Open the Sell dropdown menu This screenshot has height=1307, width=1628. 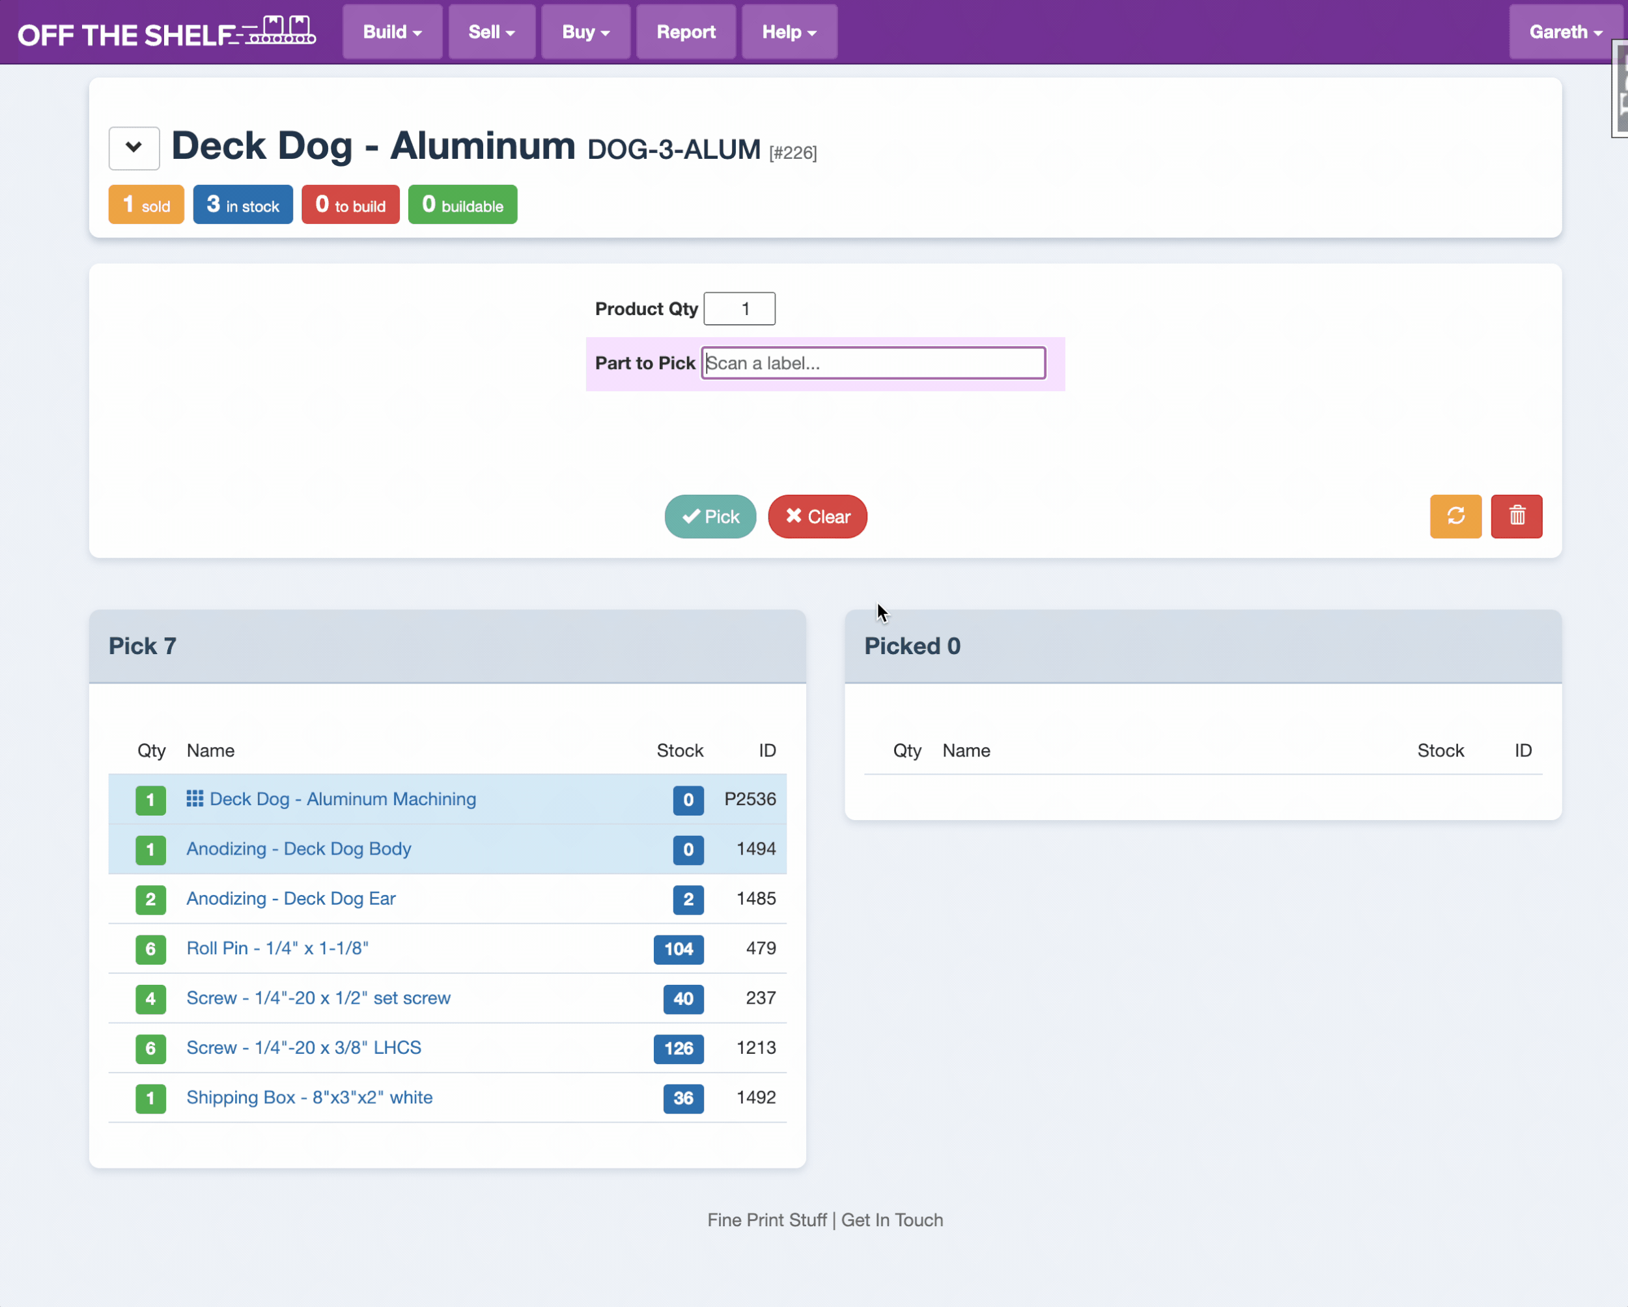pyautogui.click(x=492, y=33)
